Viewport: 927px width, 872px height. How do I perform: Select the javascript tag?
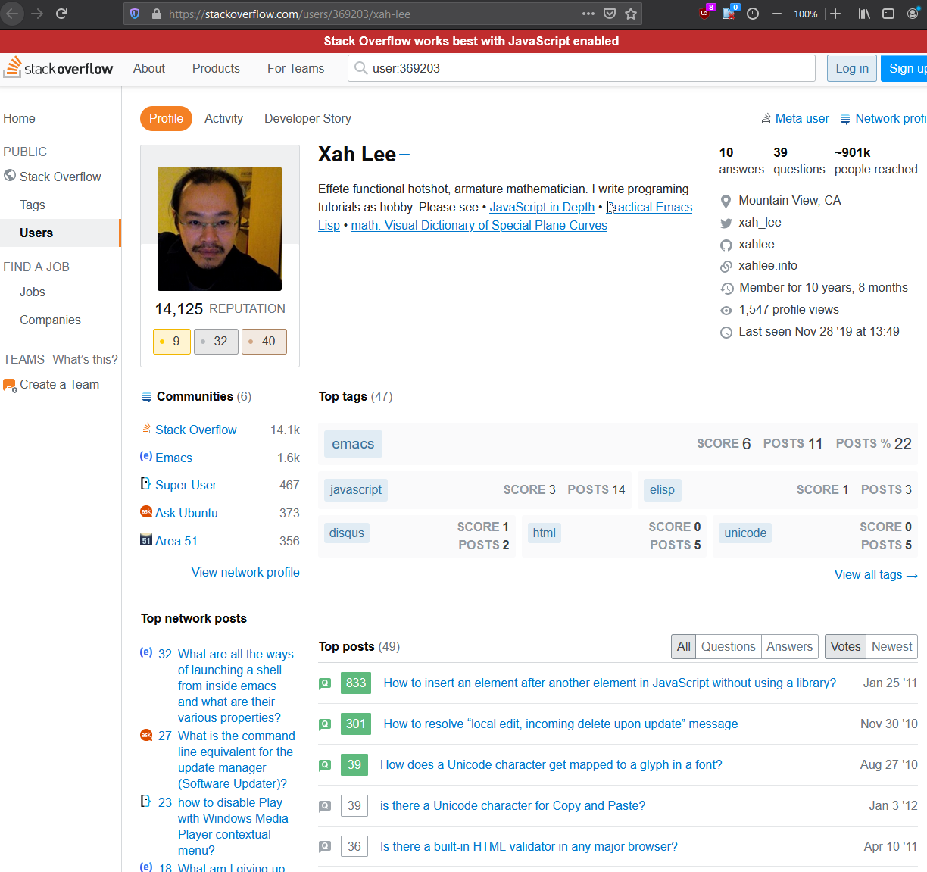356,490
